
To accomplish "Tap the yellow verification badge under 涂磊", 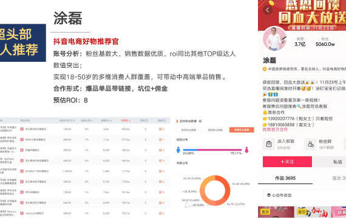I will click(x=264, y=69).
